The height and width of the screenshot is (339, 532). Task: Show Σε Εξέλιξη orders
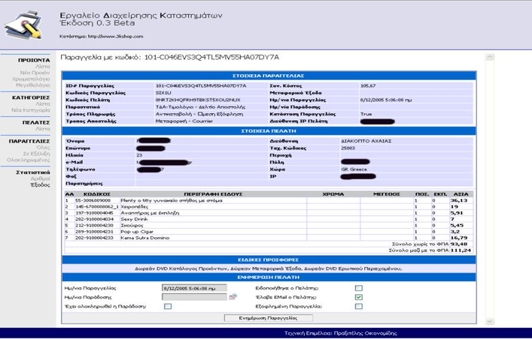pyautogui.click(x=36, y=154)
